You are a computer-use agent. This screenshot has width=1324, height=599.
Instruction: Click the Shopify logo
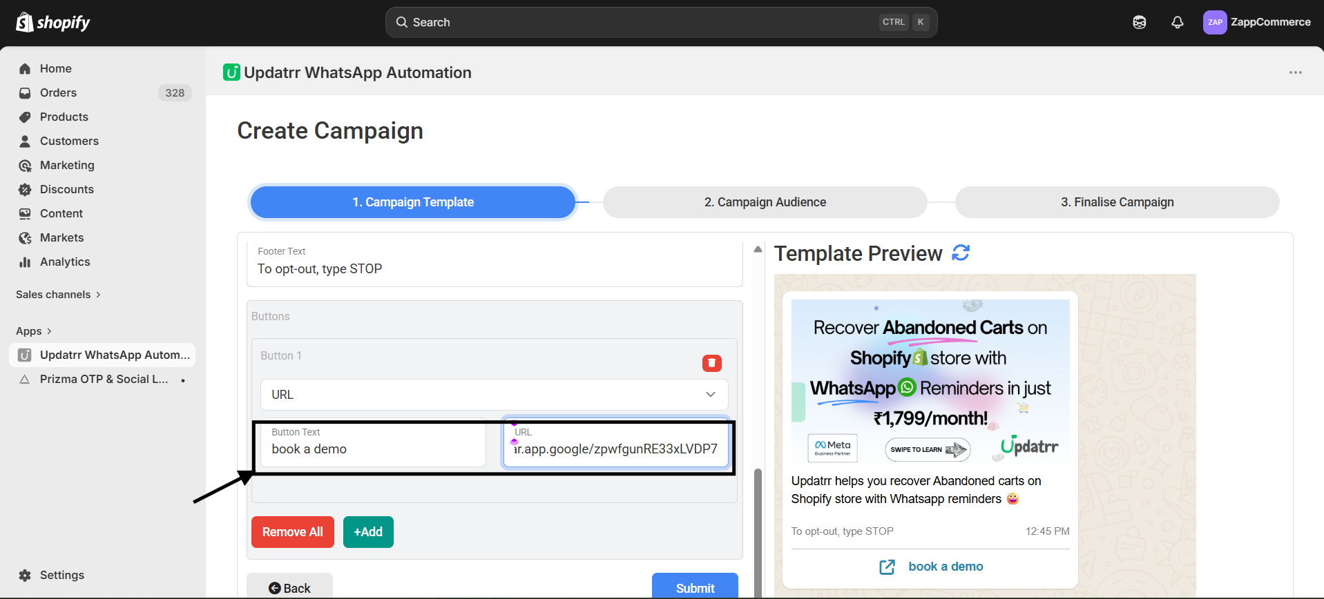[x=53, y=23]
